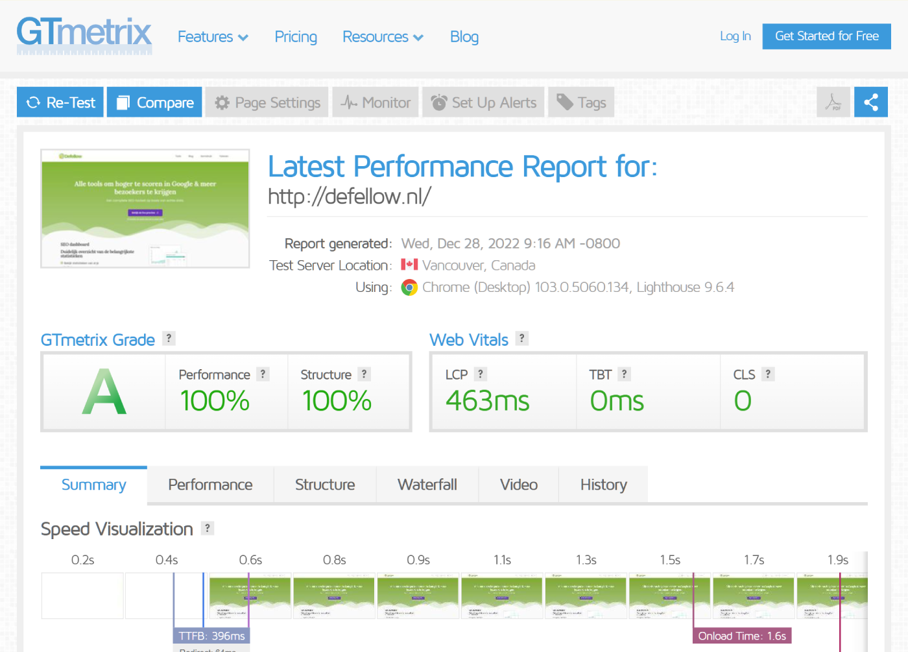Image resolution: width=908 pixels, height=652 pixels.
Task: Click the share report icon
Action: pos(871,103)
